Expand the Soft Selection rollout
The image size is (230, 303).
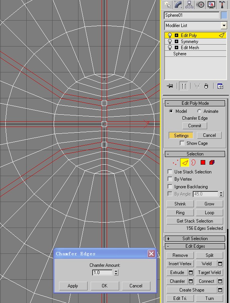point(195,239)
